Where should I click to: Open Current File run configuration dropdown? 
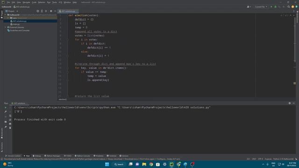(261, 7)
